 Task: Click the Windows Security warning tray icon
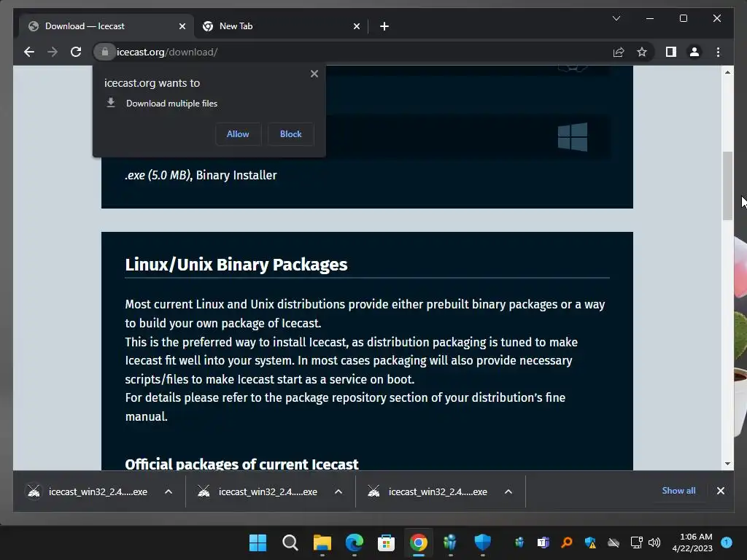pyautogui.click(x=590, y=542)
